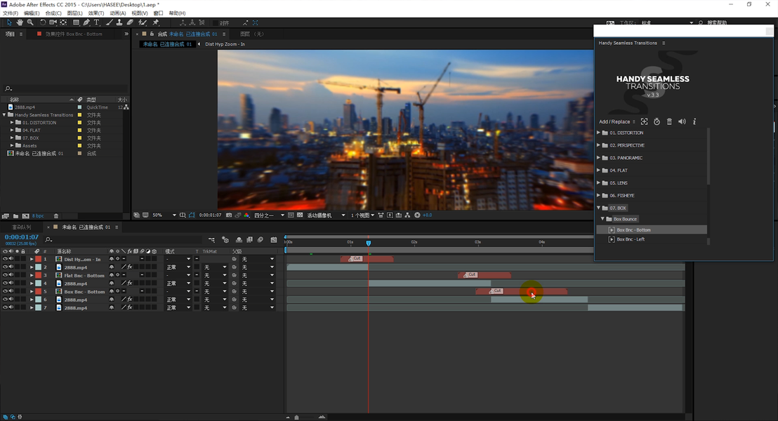778x421 pixels.
Task: Expand 02. PERSPECTIVE in Handy Transitions list
Action: (598, 145)
